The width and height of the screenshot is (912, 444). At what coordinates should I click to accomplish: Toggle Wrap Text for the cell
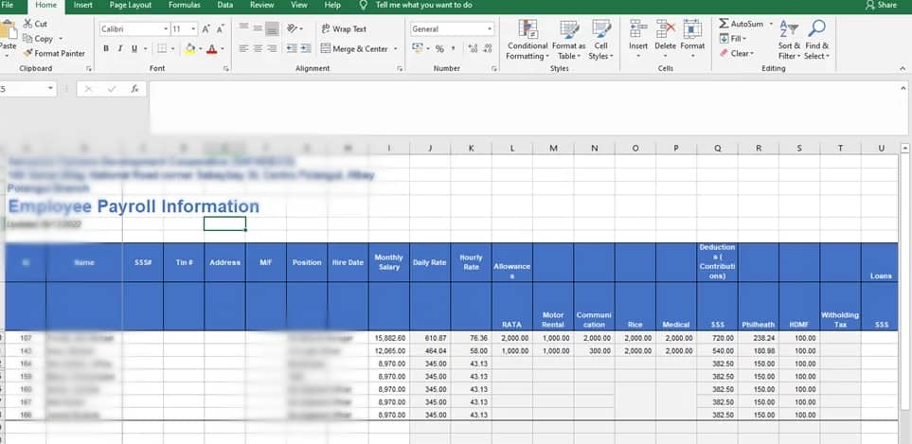click(344, 28)
